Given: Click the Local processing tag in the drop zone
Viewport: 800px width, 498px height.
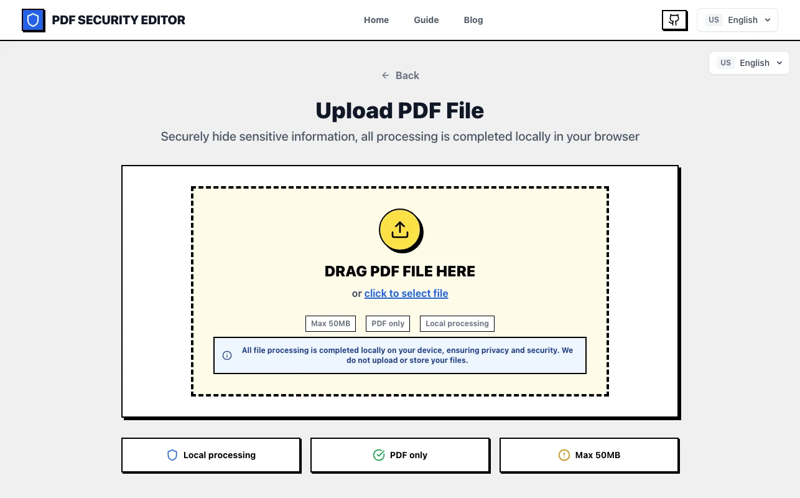Looking at the screenshot, I should coord(457,324).
